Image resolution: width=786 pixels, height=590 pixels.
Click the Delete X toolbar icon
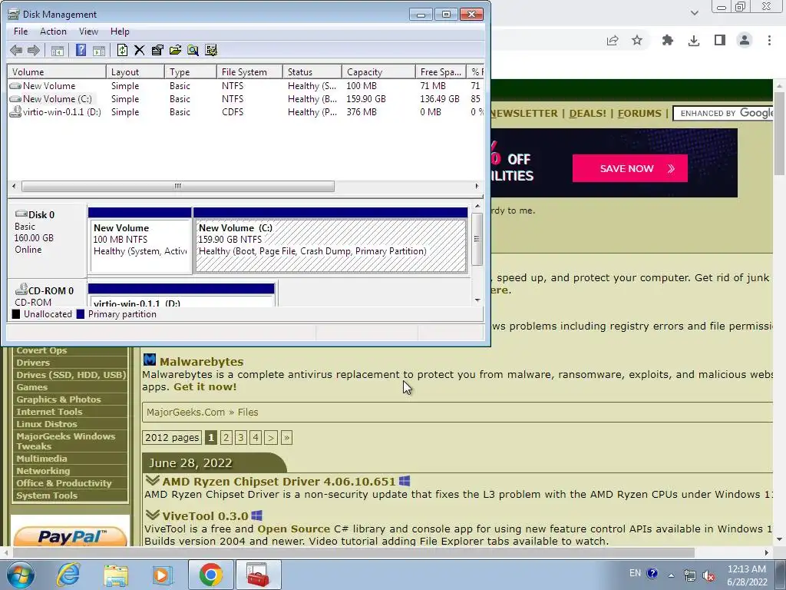pos(140,50)
